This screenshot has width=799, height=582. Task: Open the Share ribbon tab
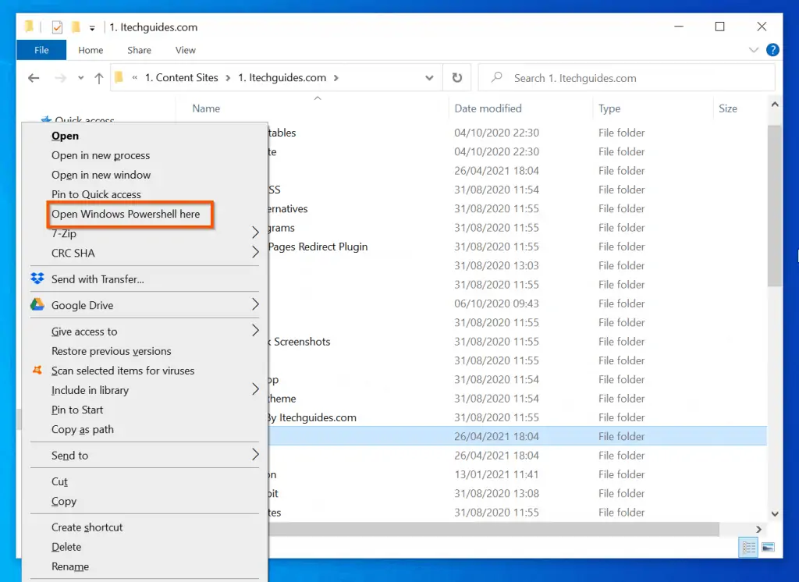pyautogui.click(x=139, y=50)
